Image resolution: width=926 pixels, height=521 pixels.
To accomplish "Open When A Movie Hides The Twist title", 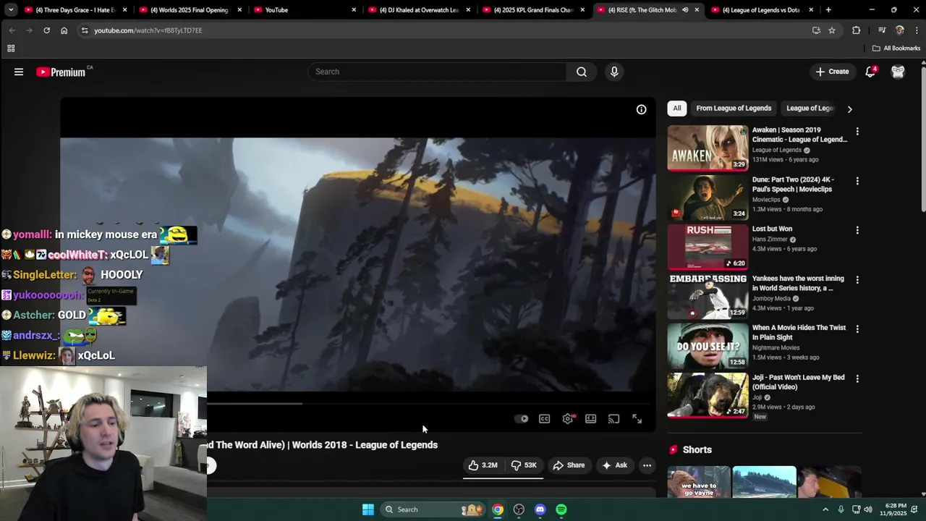I will click(x=799, y=332).
